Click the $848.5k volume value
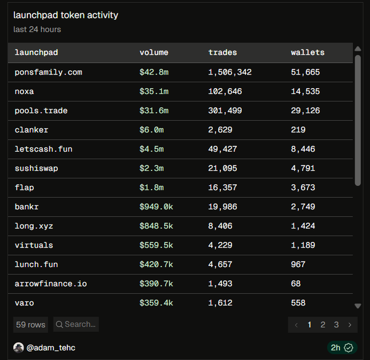 (156, 226)
